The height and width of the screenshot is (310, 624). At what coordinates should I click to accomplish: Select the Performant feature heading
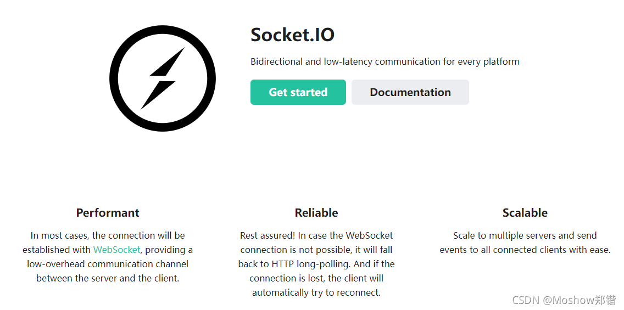[108, 213]
